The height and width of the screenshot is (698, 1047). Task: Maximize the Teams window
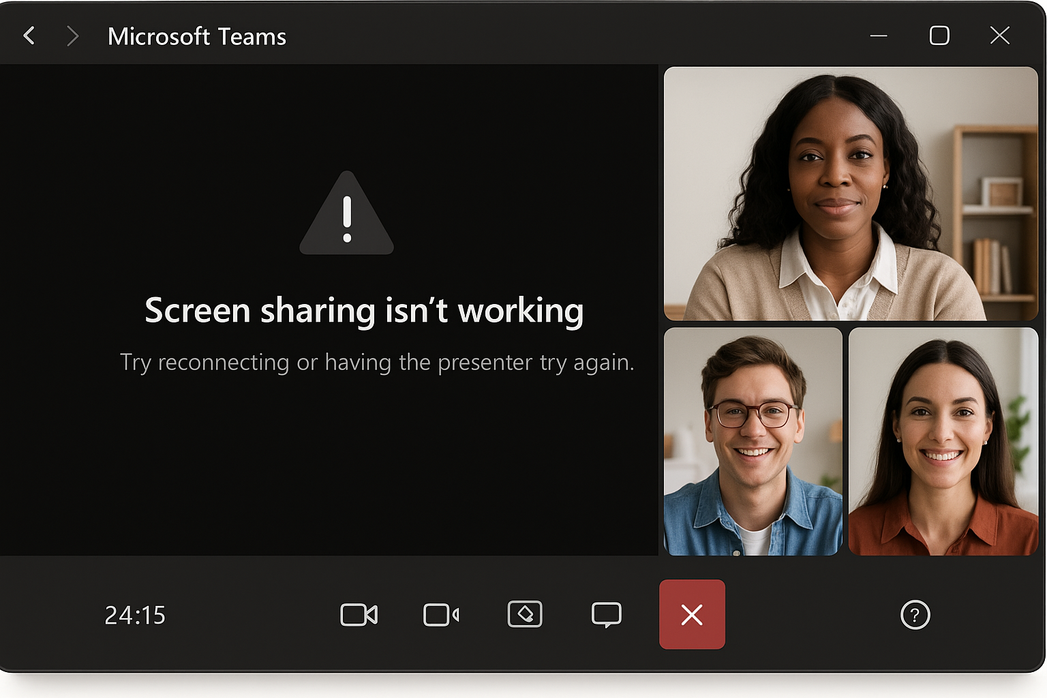939,35
